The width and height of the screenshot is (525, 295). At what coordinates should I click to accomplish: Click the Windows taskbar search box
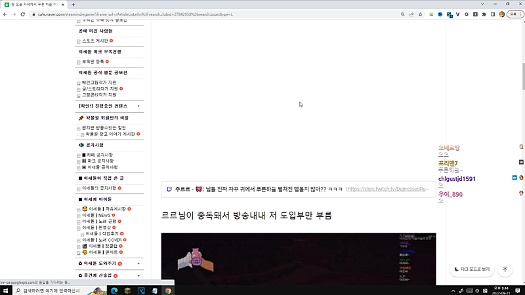[60, 290]
